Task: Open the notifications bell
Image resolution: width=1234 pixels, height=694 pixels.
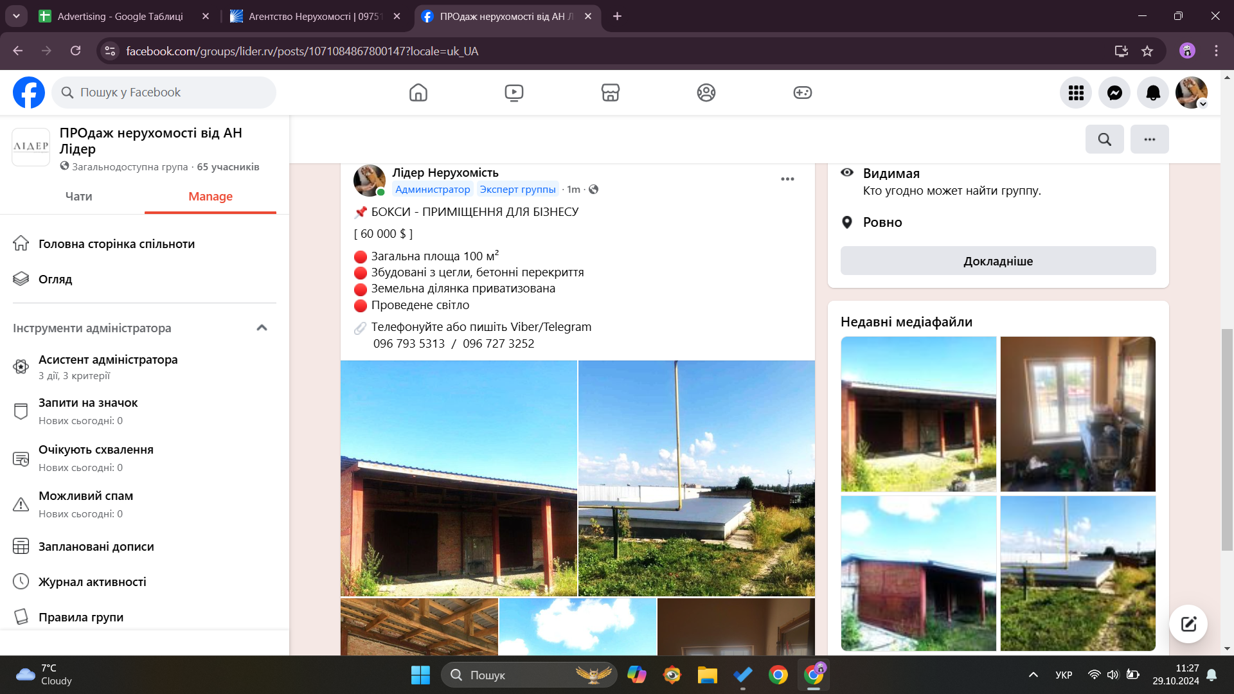Action: click(x=1153, y=93)
